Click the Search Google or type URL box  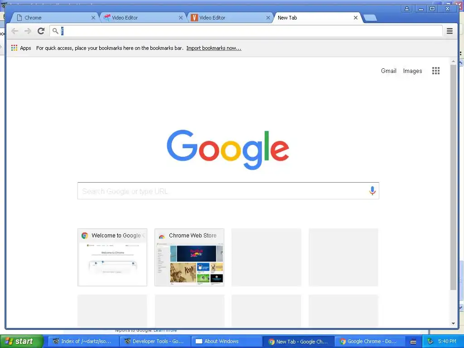click(x=228, y=191)
